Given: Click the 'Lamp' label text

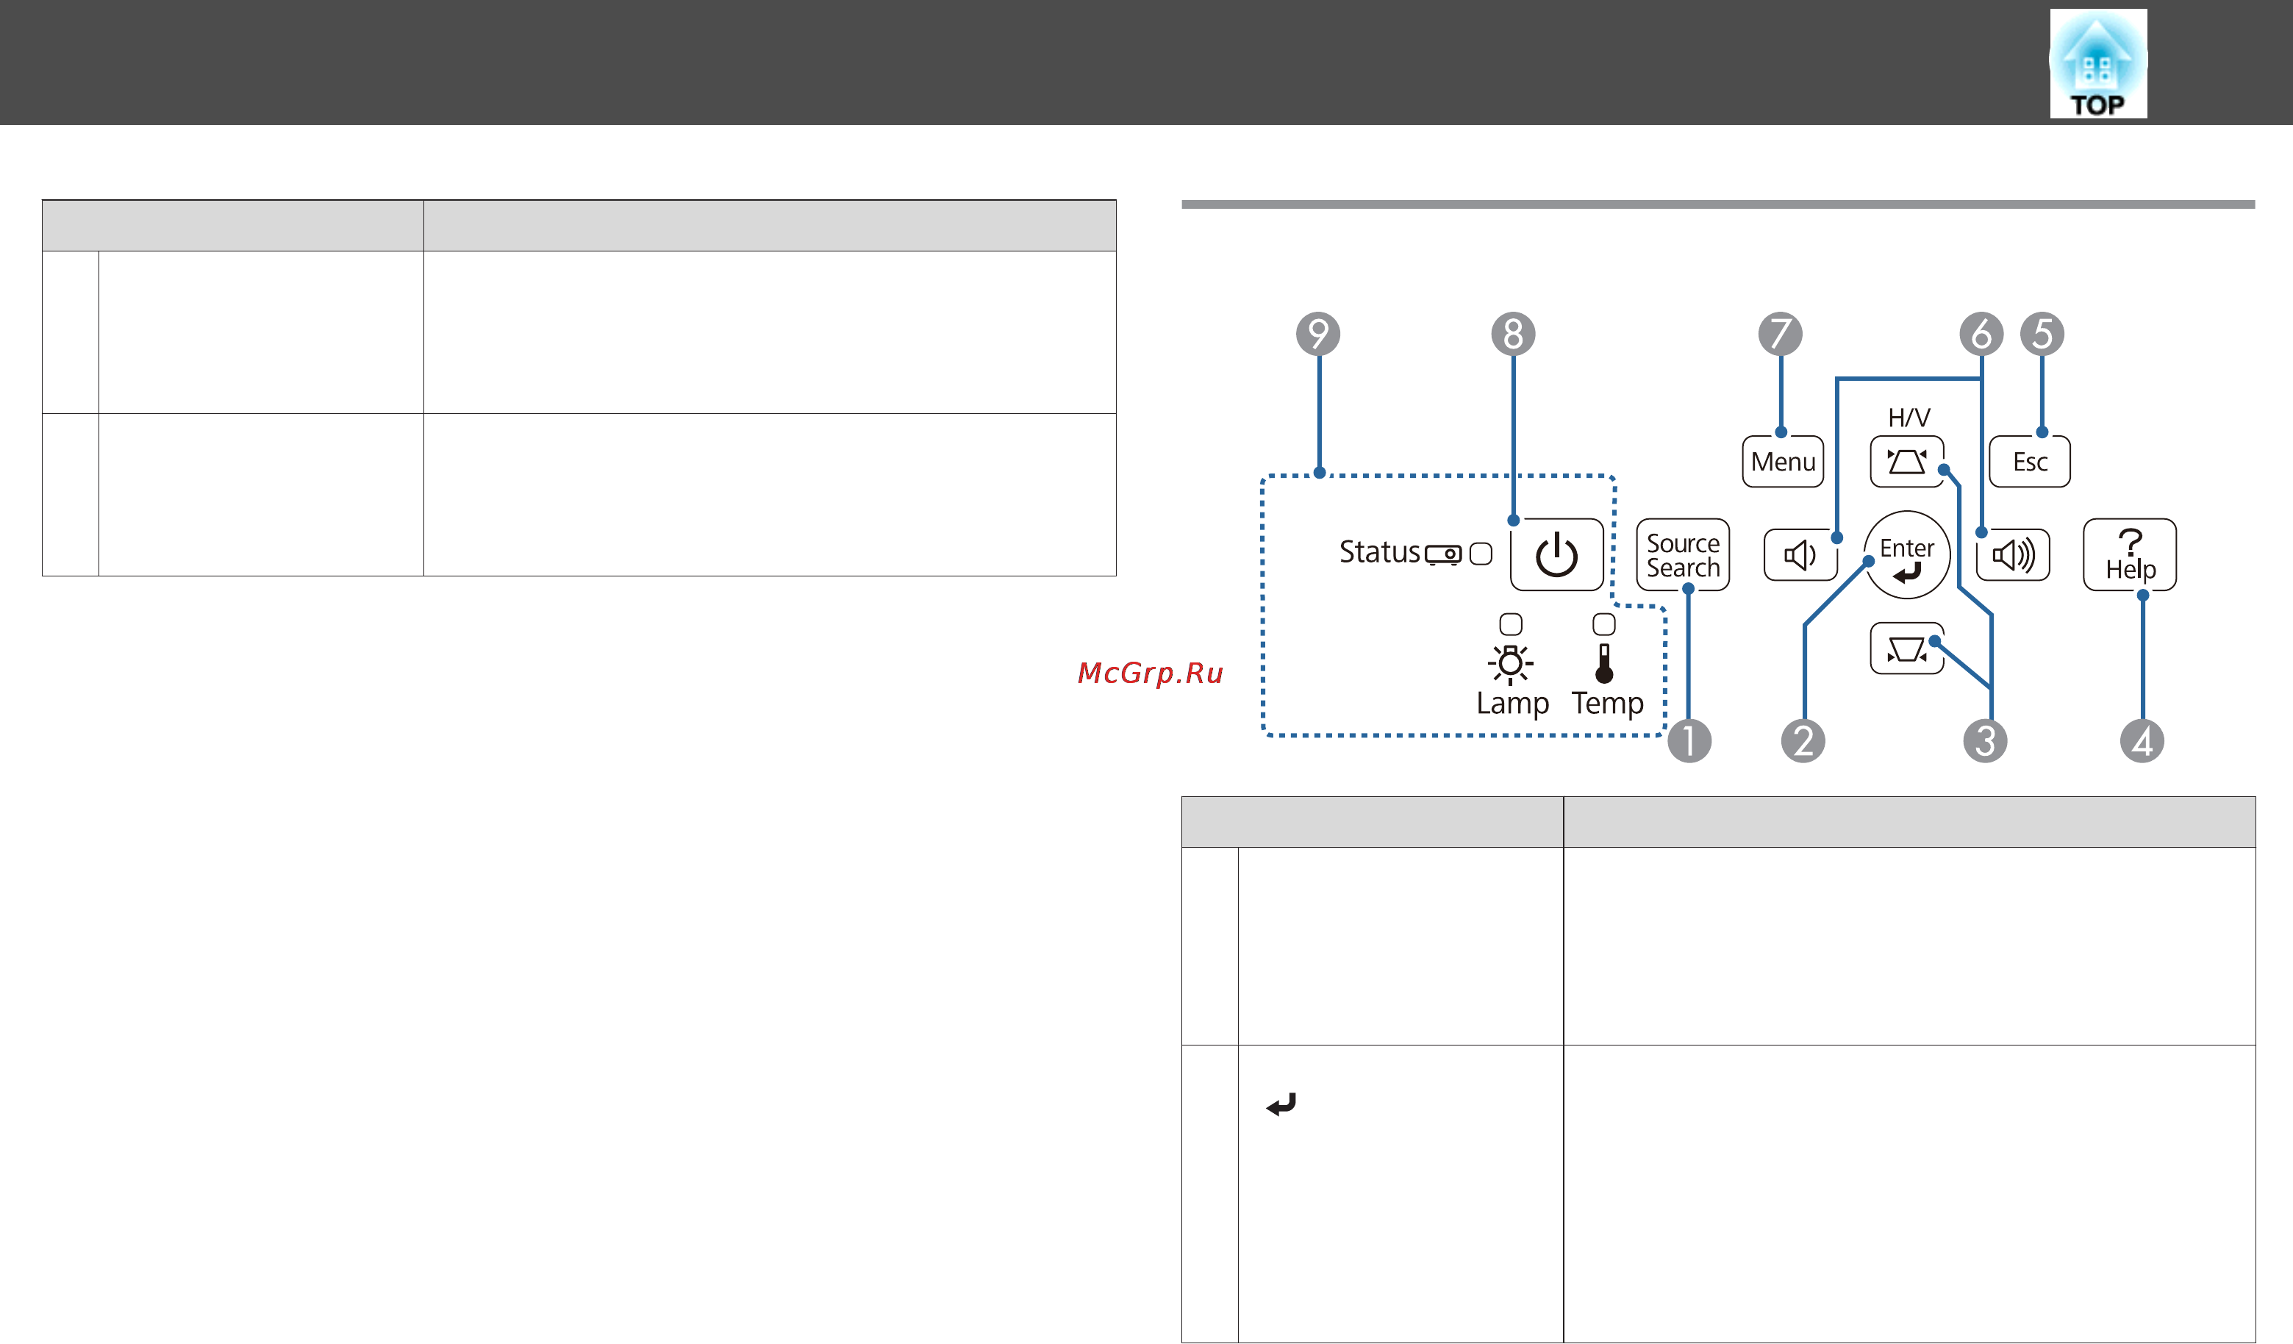Looking at the screenshot, I should [1512, 704].
